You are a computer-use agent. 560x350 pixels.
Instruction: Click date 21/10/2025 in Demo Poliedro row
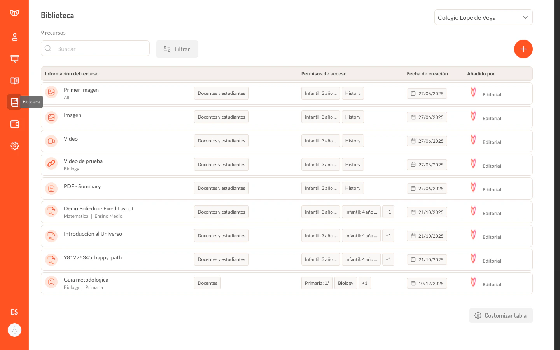[427, 212]
